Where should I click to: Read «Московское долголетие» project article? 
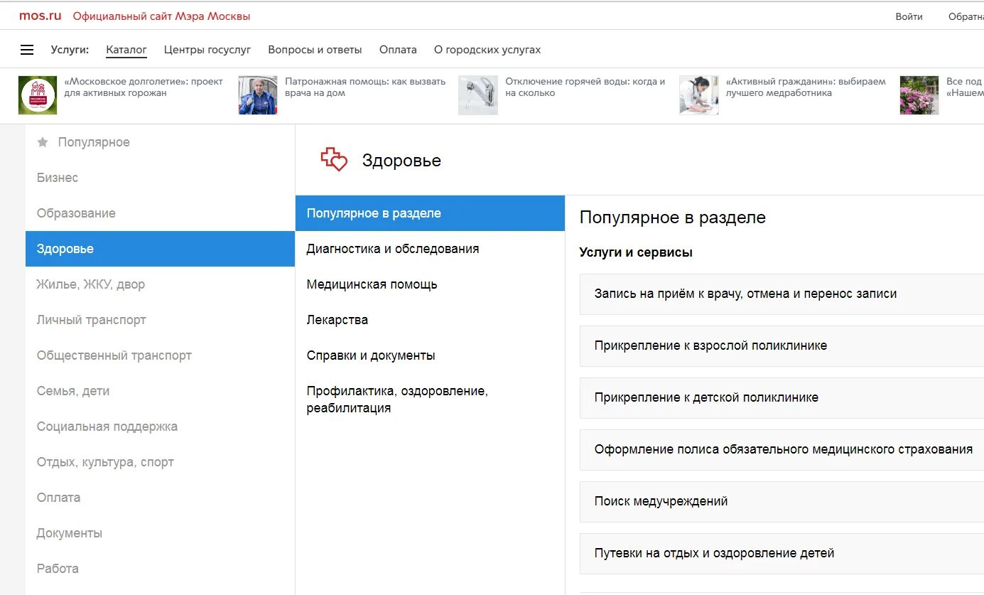point(144,87)
